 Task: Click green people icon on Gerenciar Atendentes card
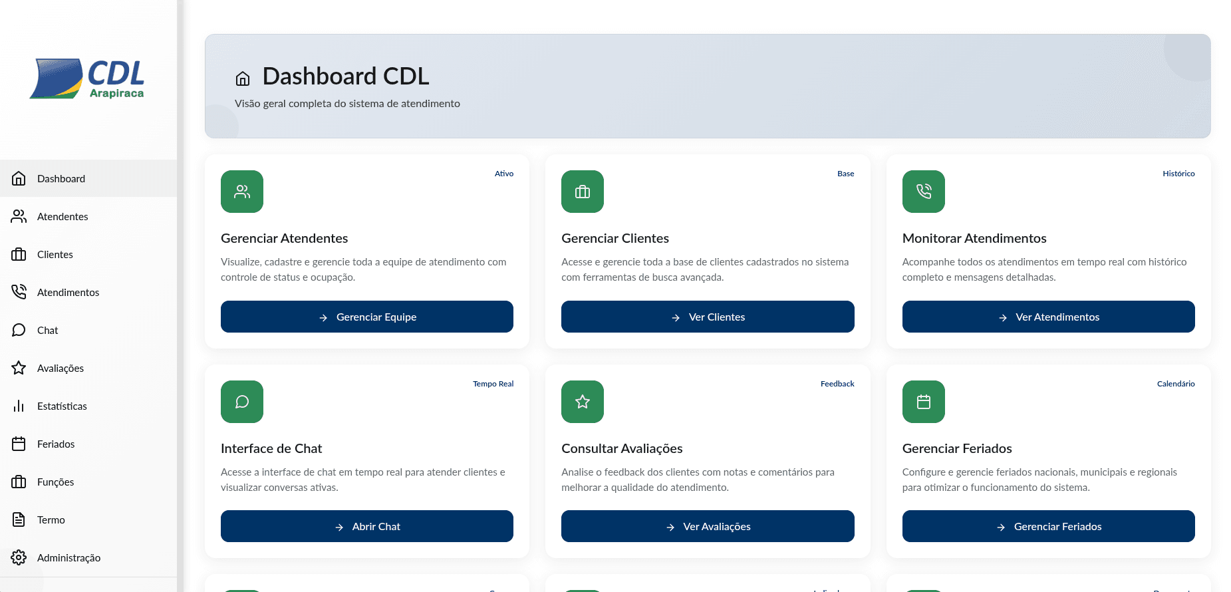coord(242,192)
